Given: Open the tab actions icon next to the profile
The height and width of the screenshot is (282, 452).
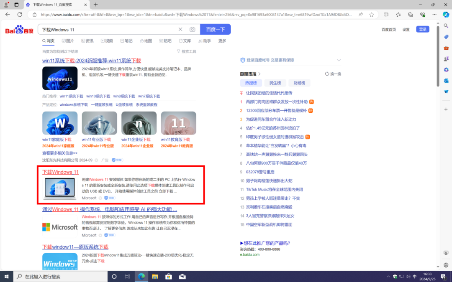Looking at the screenshot, I should [16, 5].
